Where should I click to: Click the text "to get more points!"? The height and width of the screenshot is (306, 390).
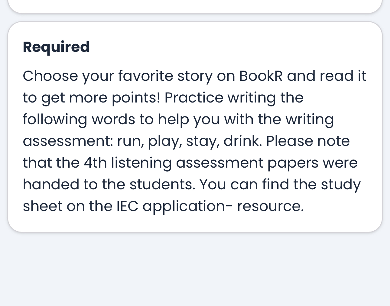pos(91,98)
